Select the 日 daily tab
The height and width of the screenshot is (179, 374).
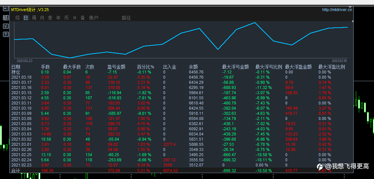tap(26, 18)
